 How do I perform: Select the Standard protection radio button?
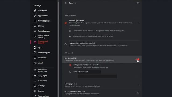(66, 23)
